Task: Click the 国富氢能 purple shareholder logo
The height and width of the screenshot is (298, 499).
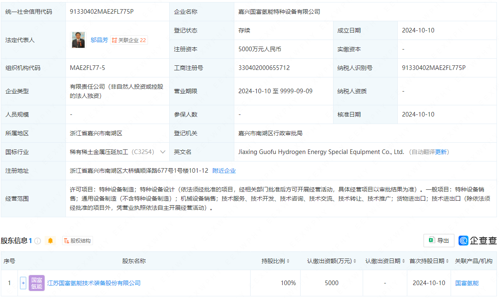Action: pos(37,283)
